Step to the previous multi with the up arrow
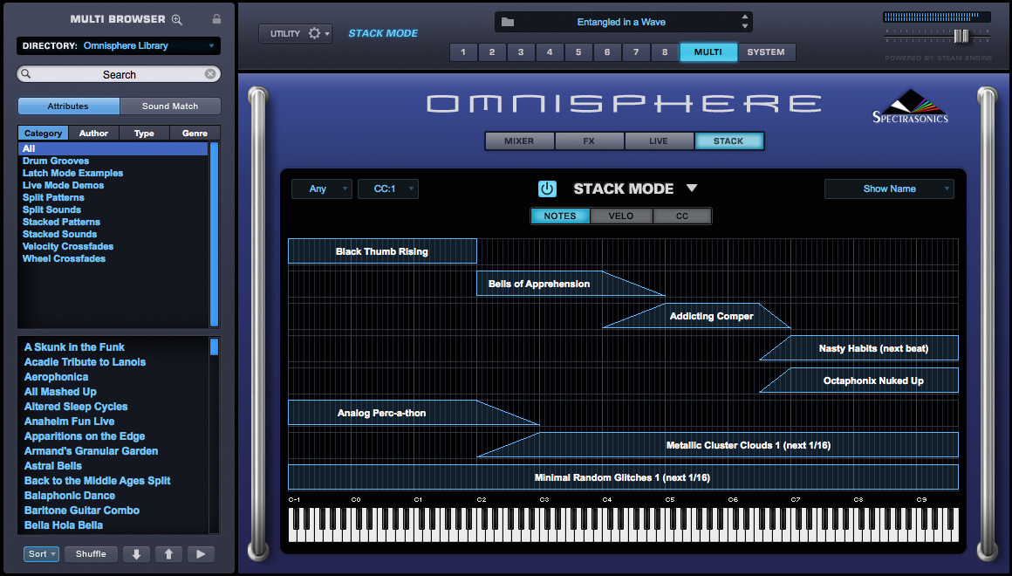 (x=745, y=17)
